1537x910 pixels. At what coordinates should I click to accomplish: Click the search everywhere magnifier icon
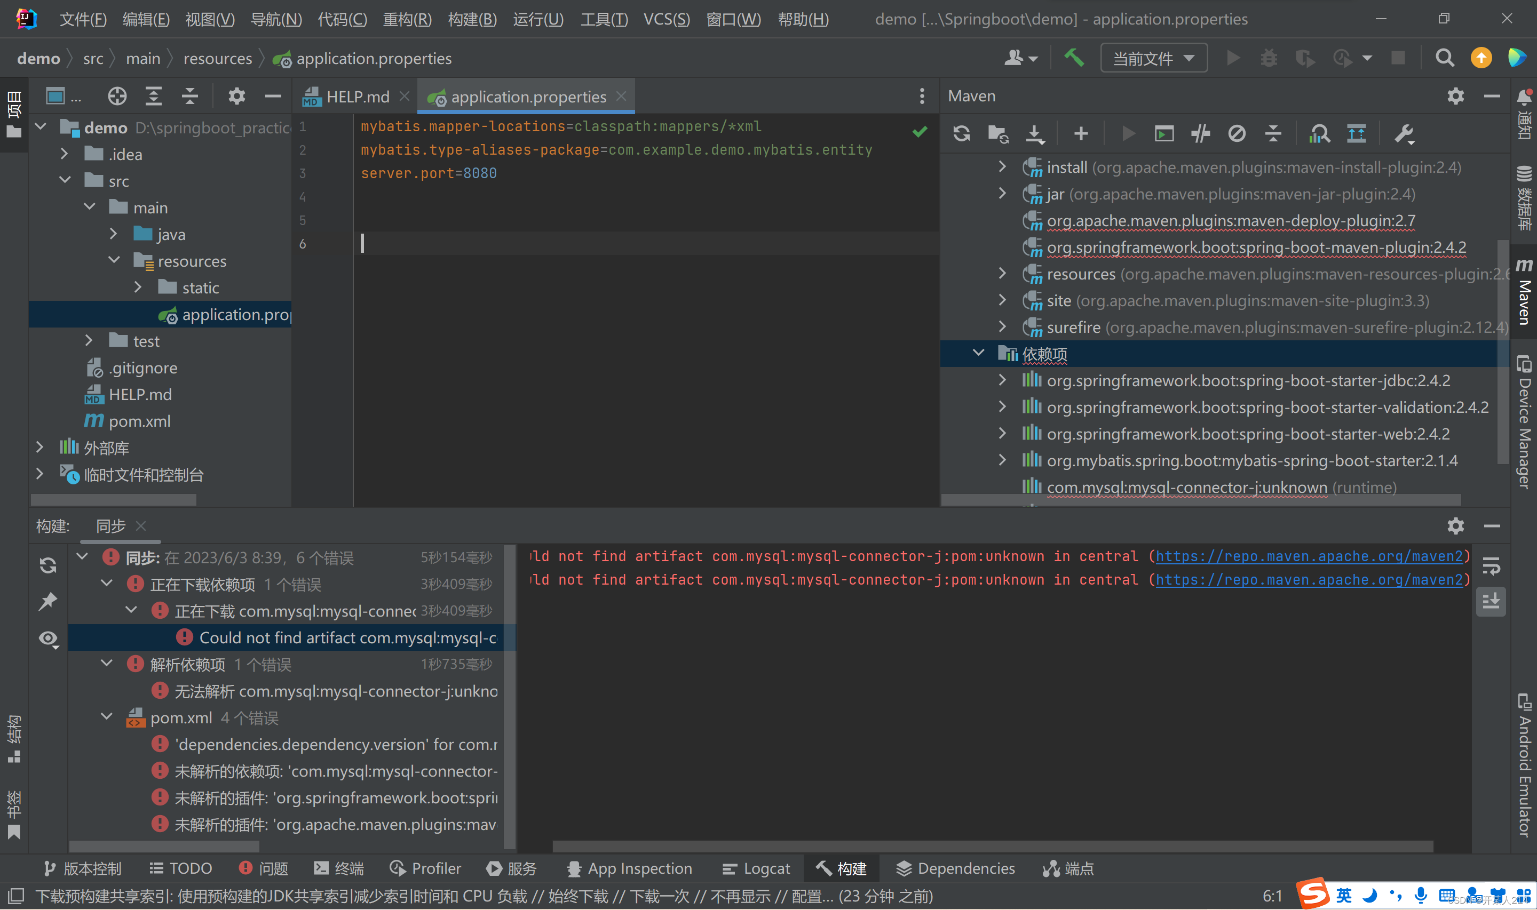[1444, 58]
